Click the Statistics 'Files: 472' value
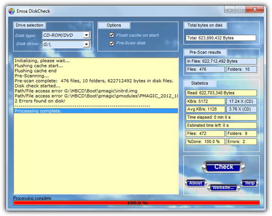The height and width of the screenshot is (216, 272). [x=205, y=134]
